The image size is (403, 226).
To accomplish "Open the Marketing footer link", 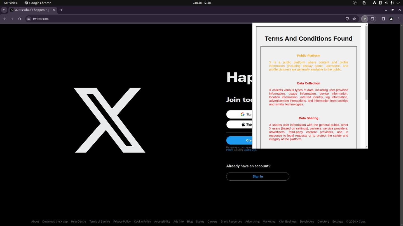I will (x=269, y=222).
